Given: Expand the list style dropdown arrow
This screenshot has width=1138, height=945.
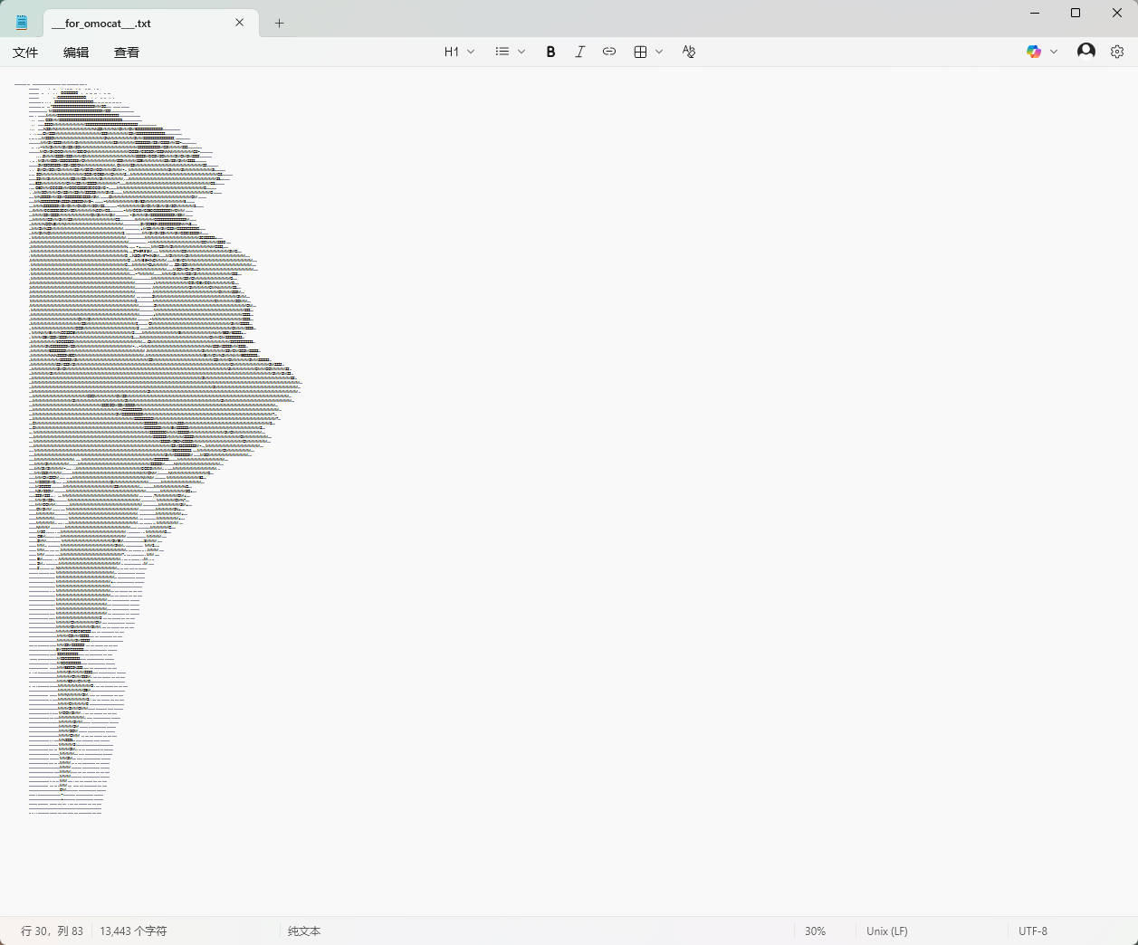Looking at the screenshot, I should point(521,52).
